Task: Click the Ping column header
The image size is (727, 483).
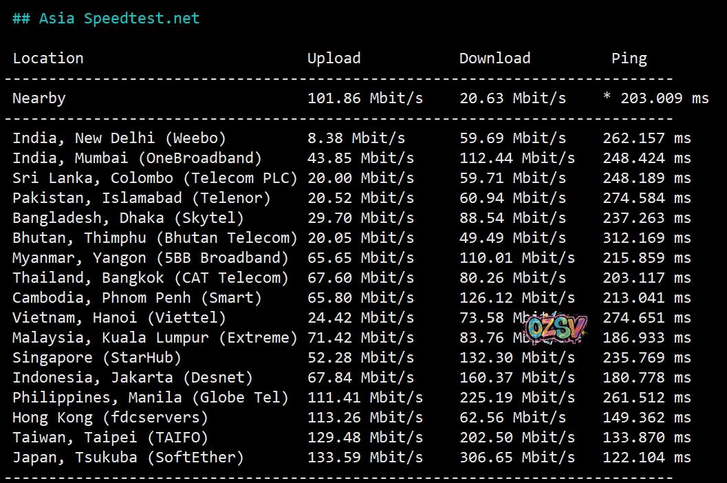Action: point(629,58)
